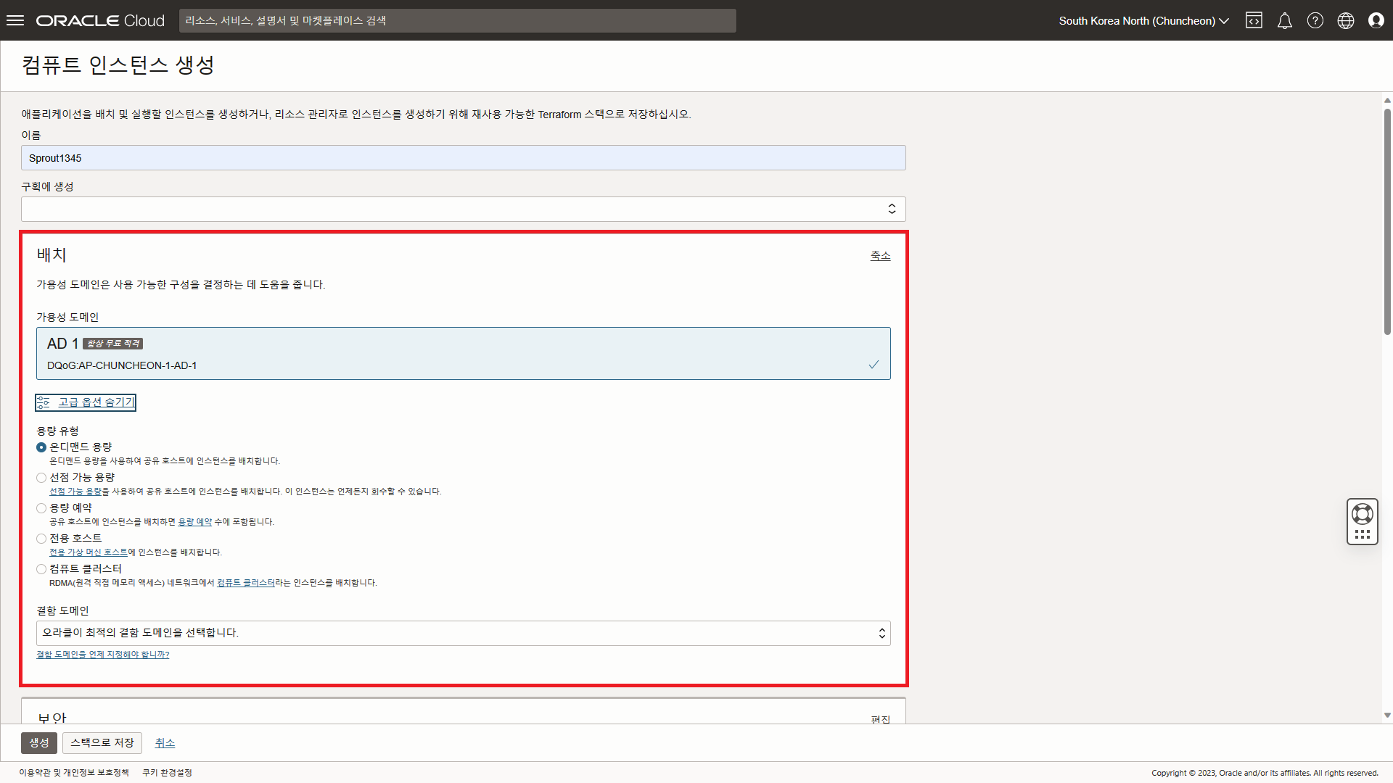Screen dimensions: 1393x783
Task: Click the Oracle Cloud logo
Action: click(x=100, y=20)
